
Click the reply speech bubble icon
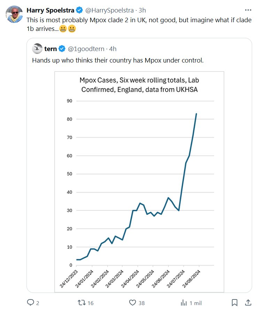30,303
